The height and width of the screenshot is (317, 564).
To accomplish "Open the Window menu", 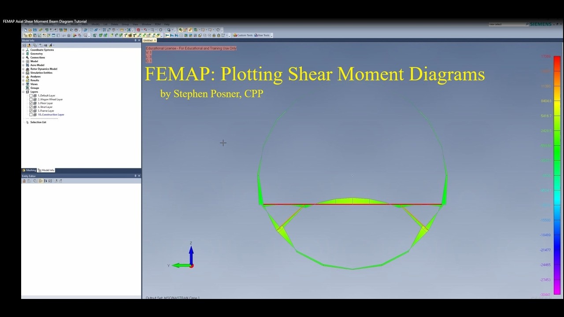I will (x=146, y=24).
